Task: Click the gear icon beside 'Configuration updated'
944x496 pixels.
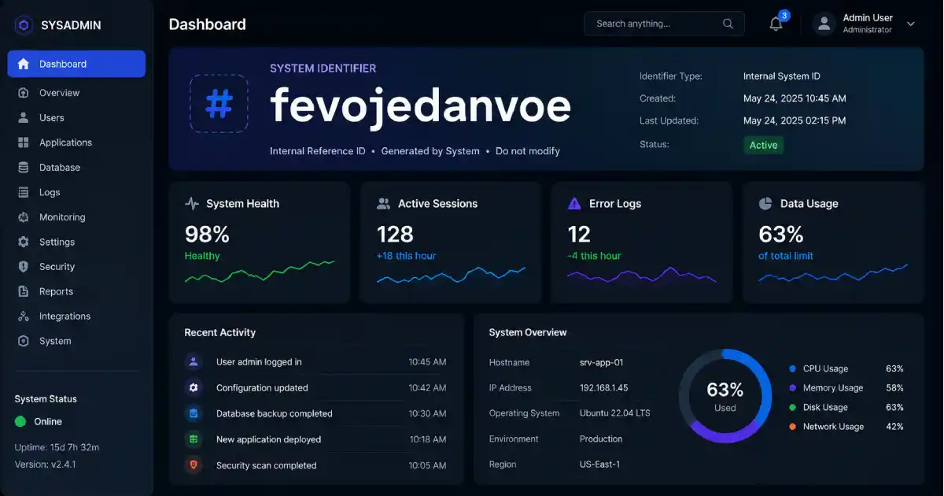Action: [x=193, y=387]
